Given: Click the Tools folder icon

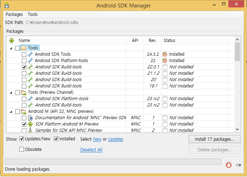Looking at the screenshot, I should [x=24, y=48].
